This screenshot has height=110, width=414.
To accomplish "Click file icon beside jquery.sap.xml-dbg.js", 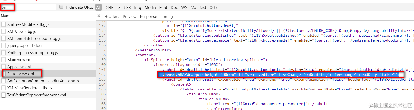I will (x=4, y=45).
